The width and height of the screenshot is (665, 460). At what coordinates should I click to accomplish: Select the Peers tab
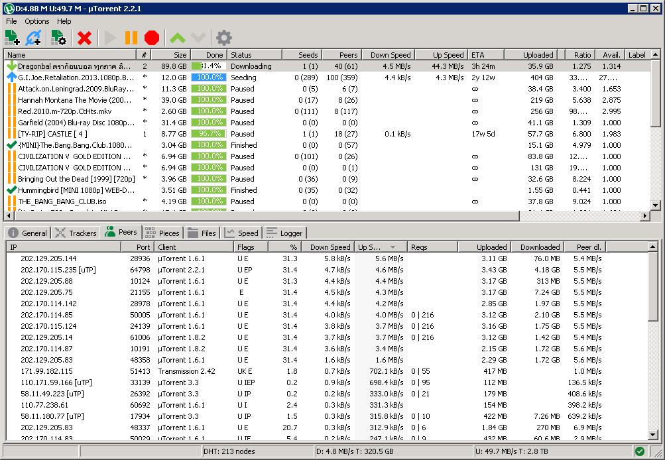click(121, 232)
